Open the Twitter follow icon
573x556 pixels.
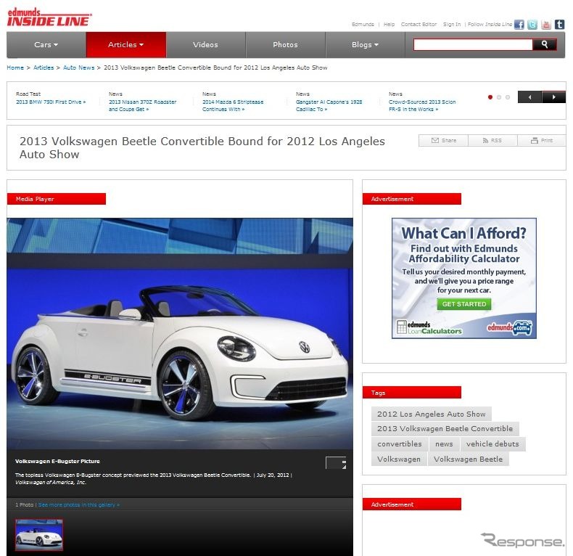532,25
